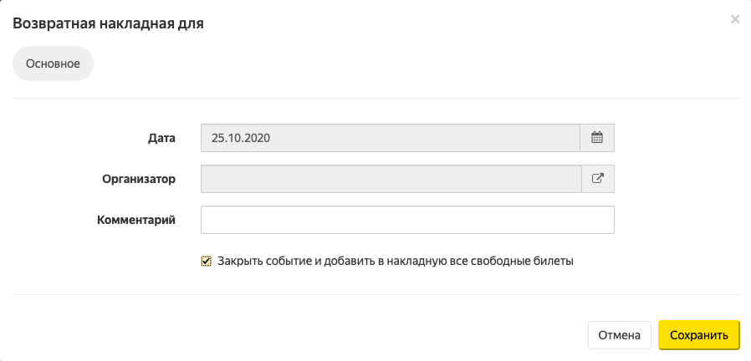Click the square button next to Организатор

point(598,179)
